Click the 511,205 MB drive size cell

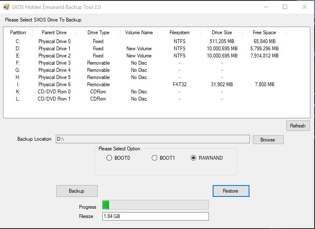click(222, 41)
